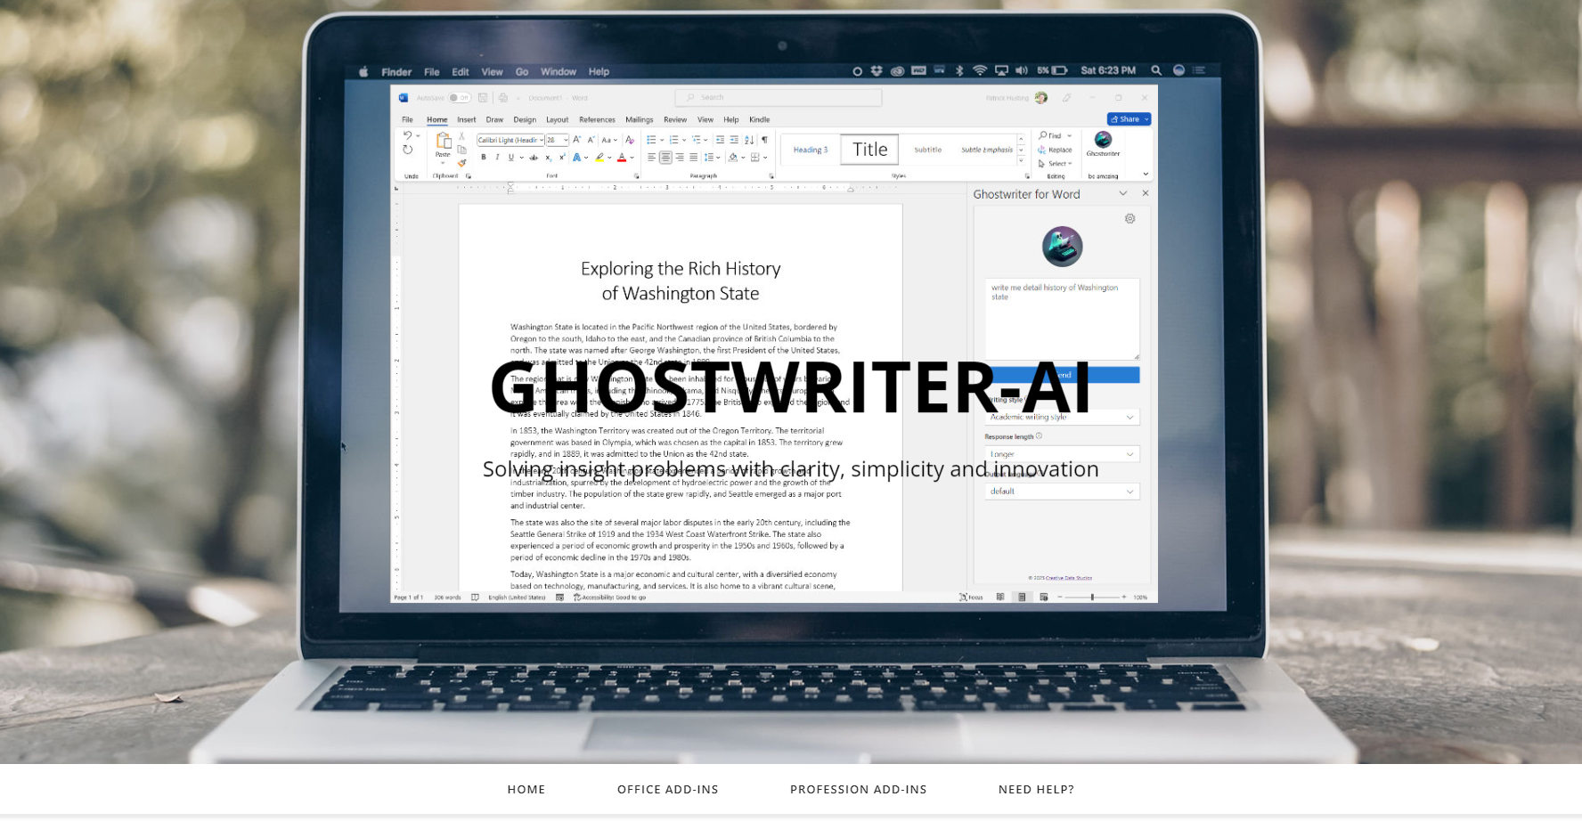Toggle Show paragraph marks (¶)
1582x821 pixels.
click(x=764, y=140)
